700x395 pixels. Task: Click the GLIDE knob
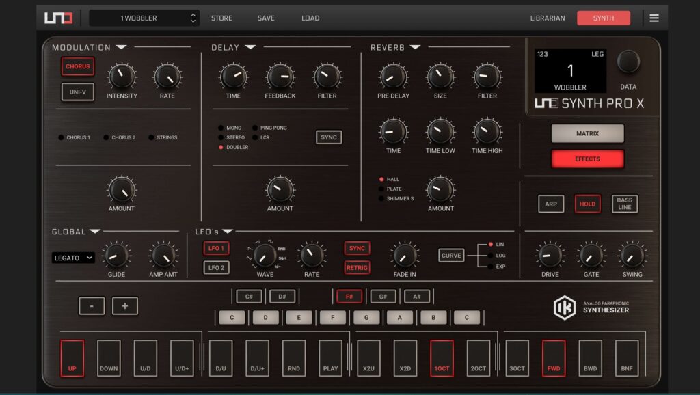116,255
